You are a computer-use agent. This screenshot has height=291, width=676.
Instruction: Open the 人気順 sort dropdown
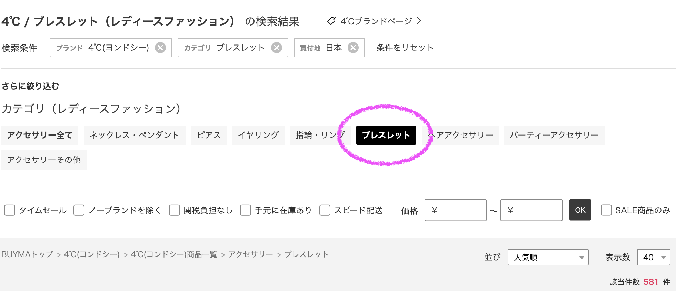pyautogui.click(x=548, y=257)
